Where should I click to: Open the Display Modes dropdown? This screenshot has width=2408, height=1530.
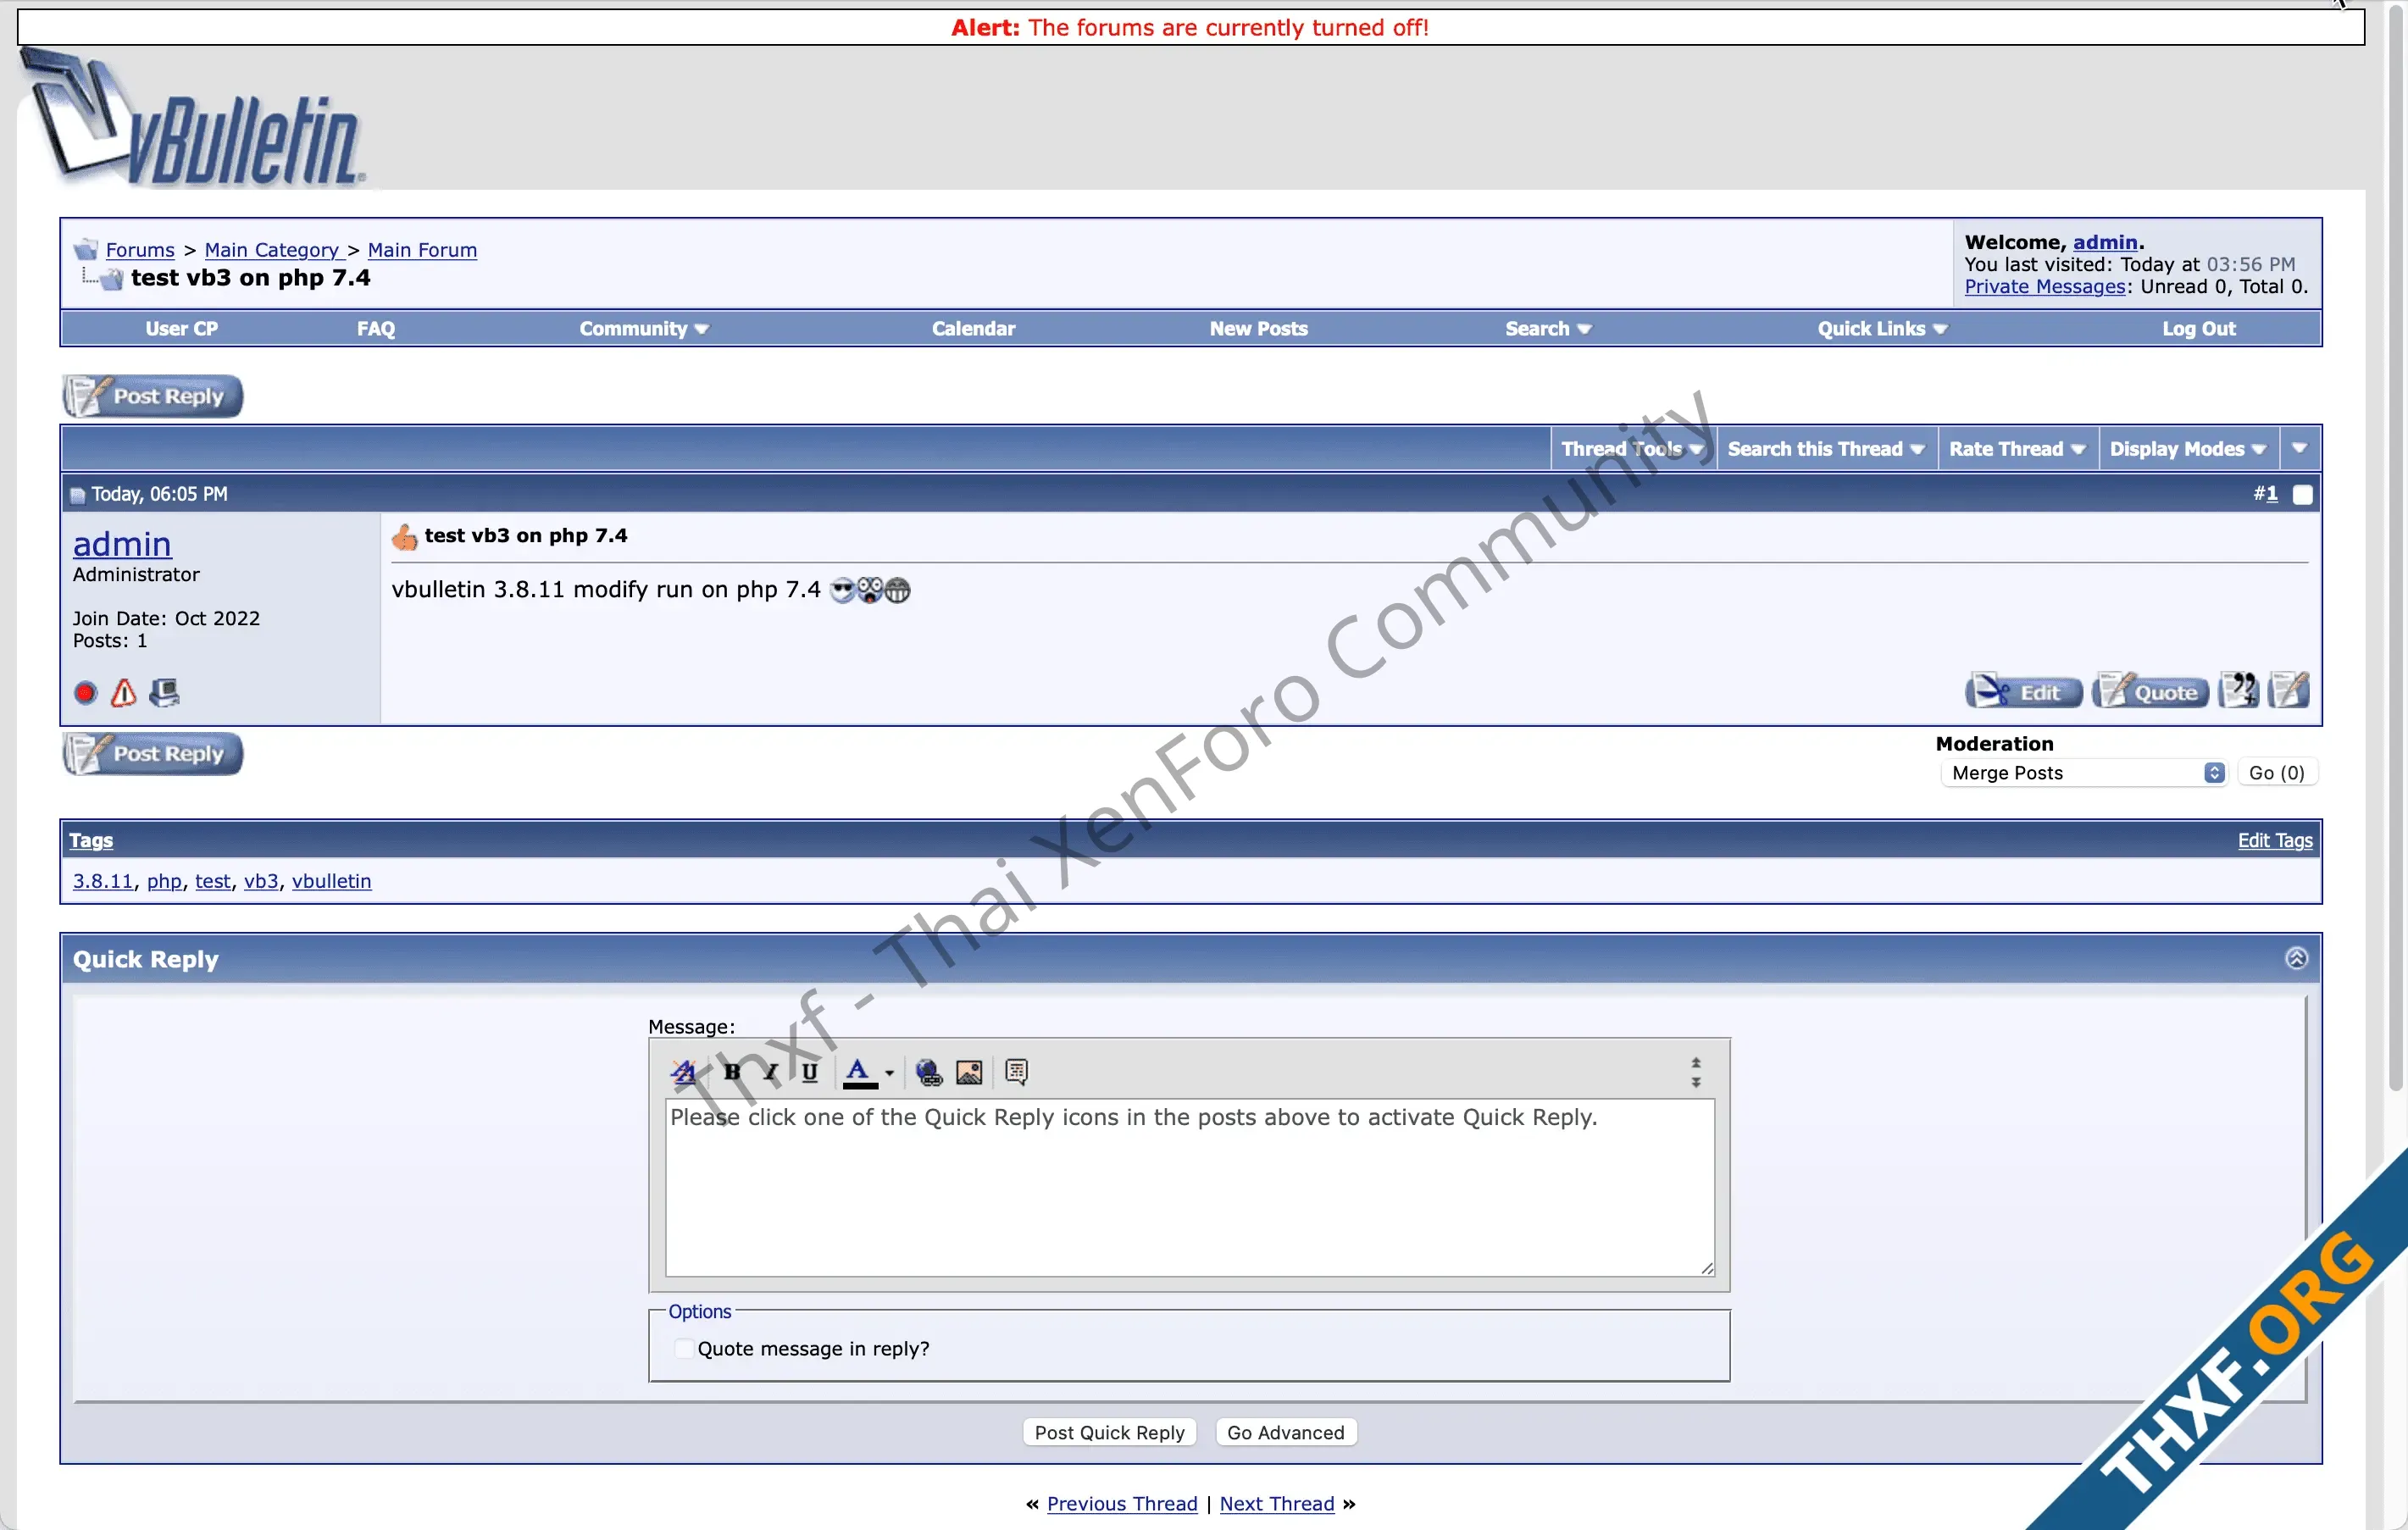2188,449
